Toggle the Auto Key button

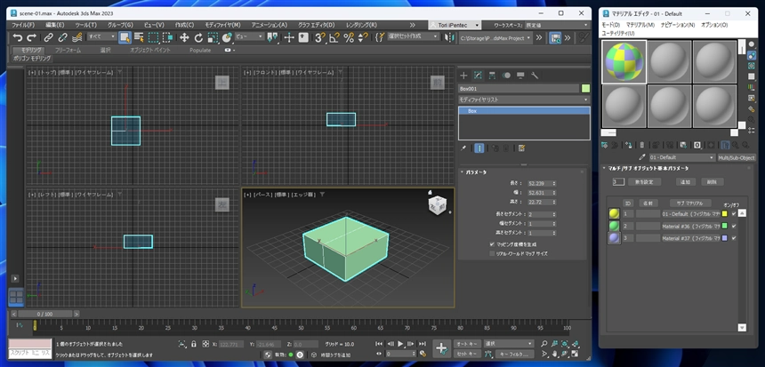coord(467,344)
